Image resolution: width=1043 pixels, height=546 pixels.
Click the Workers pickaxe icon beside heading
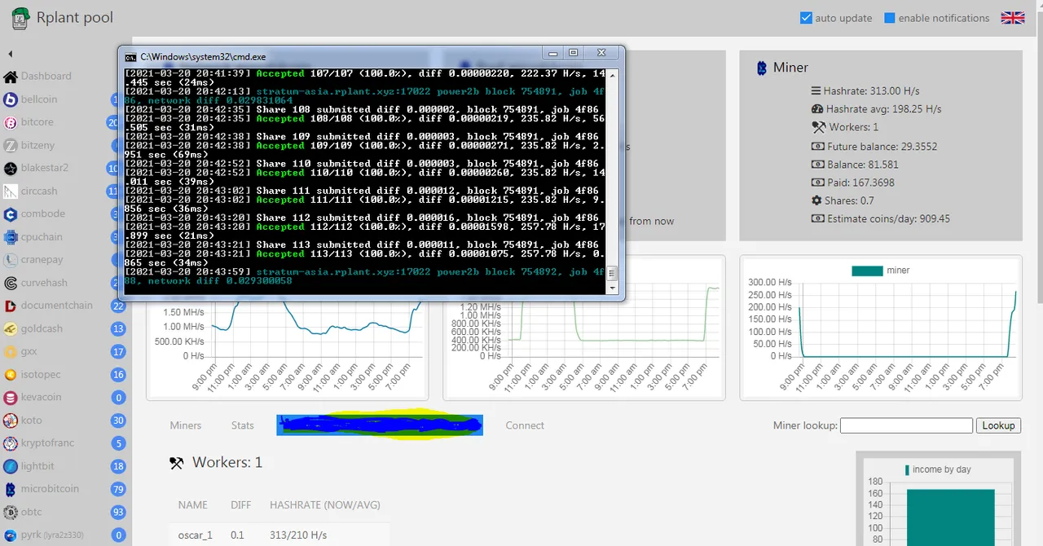[177, 463]
